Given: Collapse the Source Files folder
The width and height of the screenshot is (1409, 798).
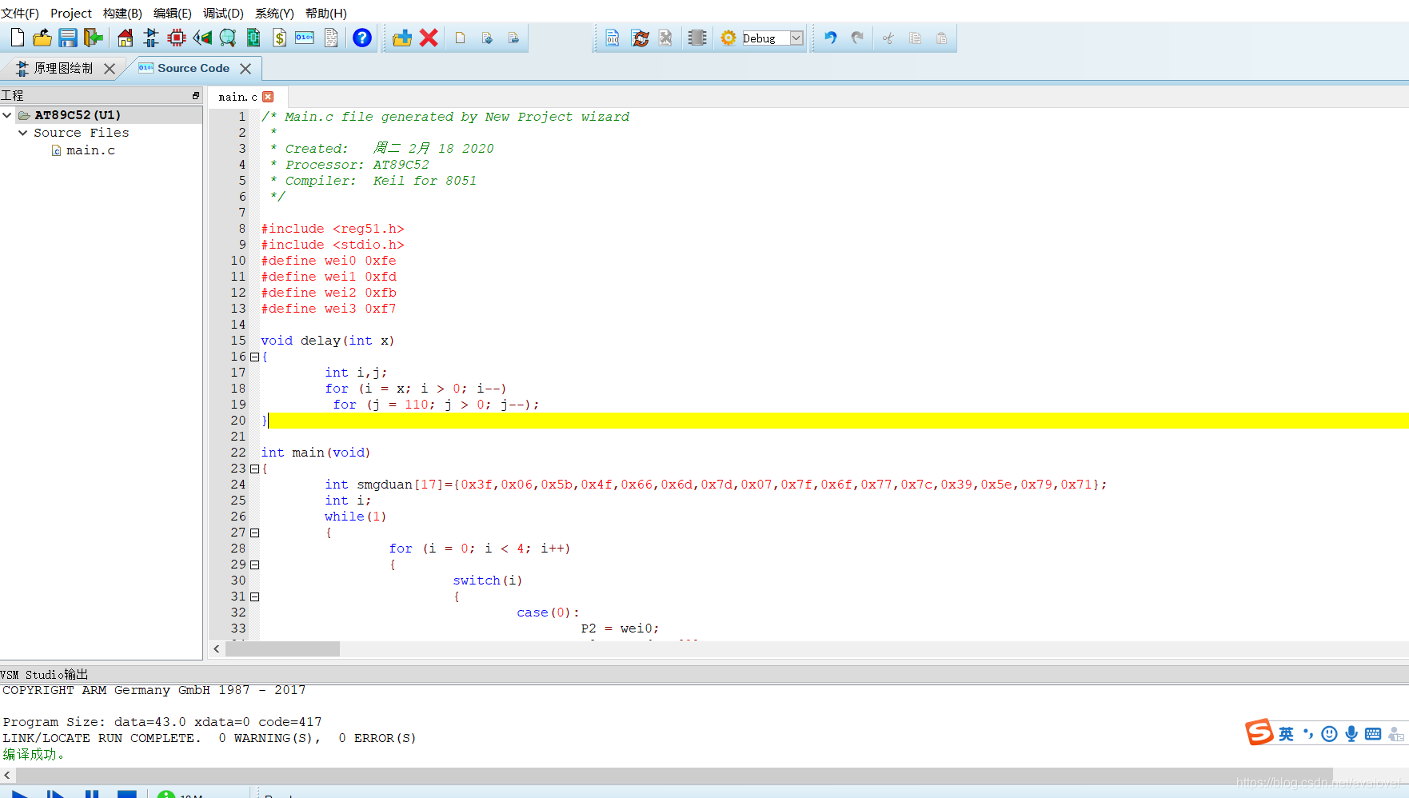Looking at the screenshot, I should click(22, 133).
